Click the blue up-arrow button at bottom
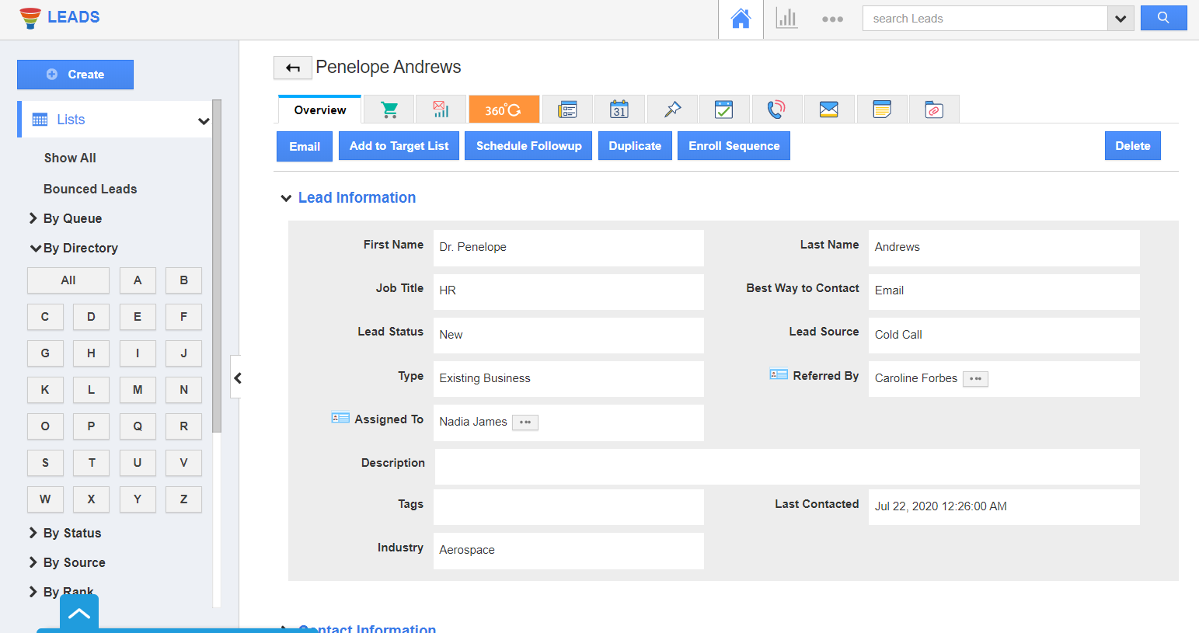The image size is (1199, 633). (x=79, y=614)
